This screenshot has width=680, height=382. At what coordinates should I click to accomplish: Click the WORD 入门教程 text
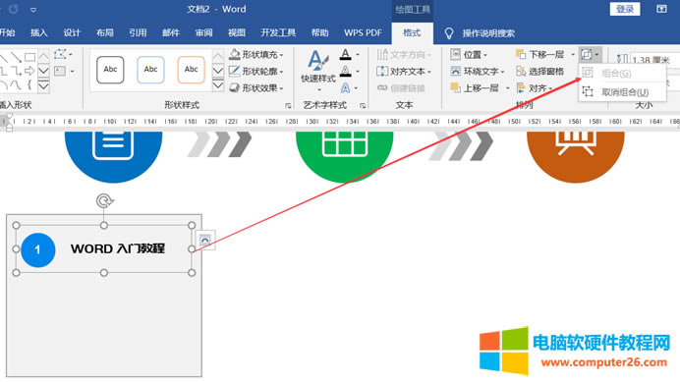tap(118, 248)
